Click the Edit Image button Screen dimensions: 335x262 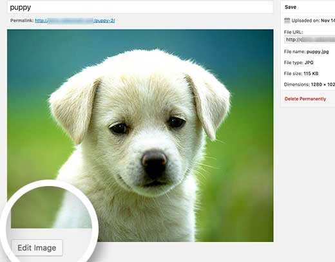click(x=37, y=248)
